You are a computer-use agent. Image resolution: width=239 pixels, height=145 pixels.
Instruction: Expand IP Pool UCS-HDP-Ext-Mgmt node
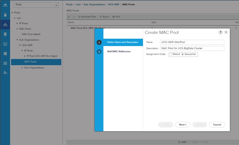tap(25, 56)
